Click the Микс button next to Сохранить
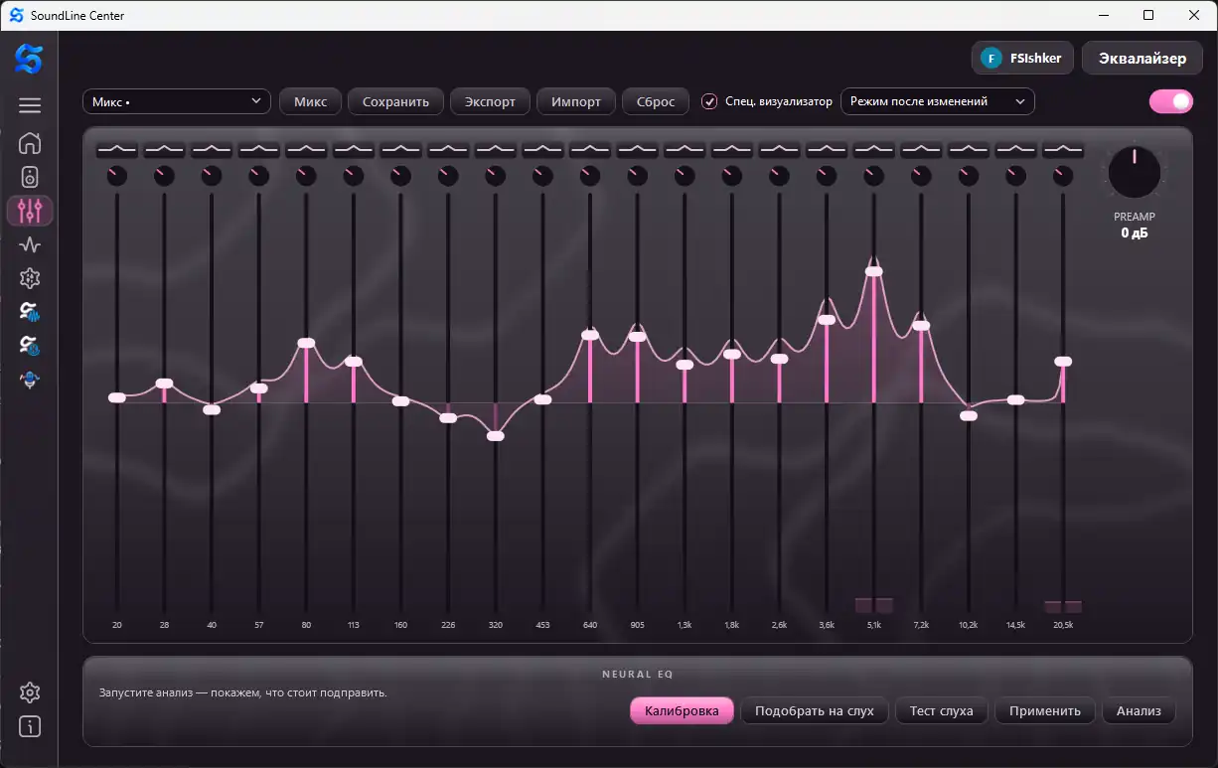 point(311,101)
